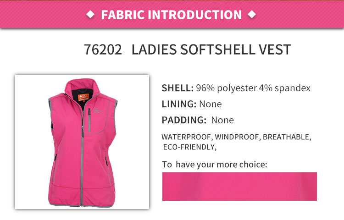Screen dimensions: 344x220
Task: Click the right diamond icon in header
Action: point(251,15)
